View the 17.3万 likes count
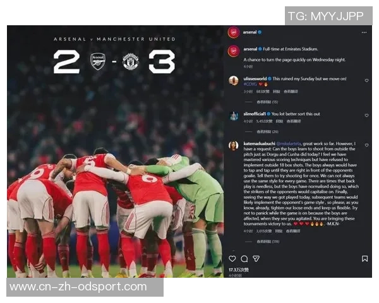 coord(239,270)
